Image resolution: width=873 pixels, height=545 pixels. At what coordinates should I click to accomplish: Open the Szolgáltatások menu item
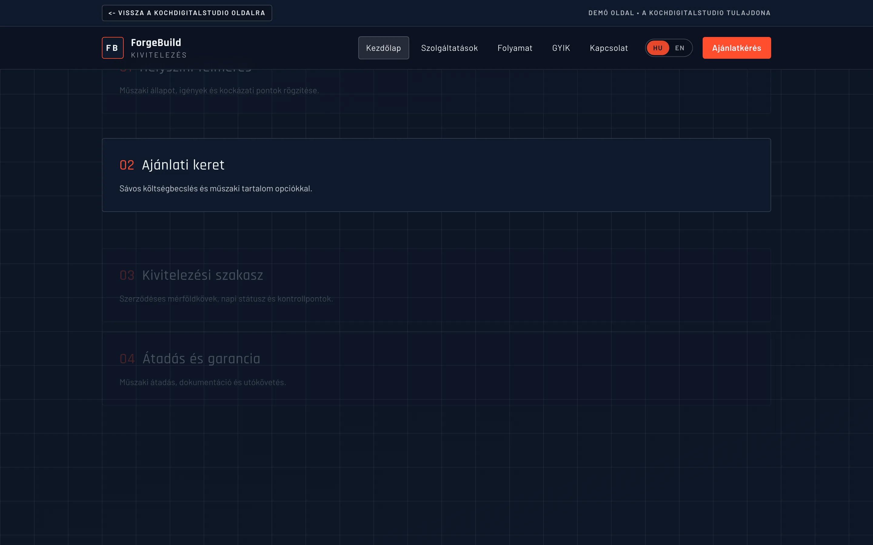[x=450, y=48]
